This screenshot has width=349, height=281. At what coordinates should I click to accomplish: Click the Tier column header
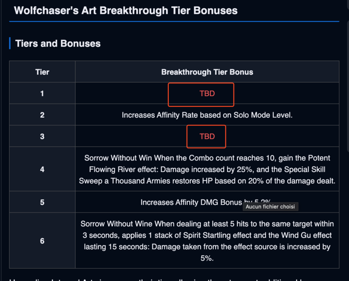point(42,72)
